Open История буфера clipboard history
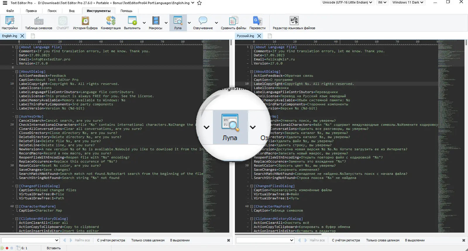468x251 pixels. [x=85, y=23]
